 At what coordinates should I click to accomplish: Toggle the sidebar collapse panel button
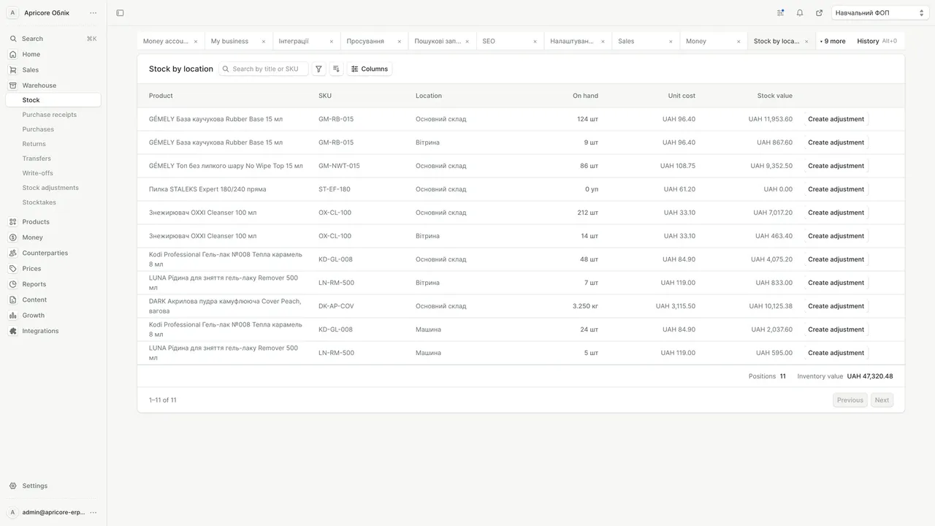[120, 12]
